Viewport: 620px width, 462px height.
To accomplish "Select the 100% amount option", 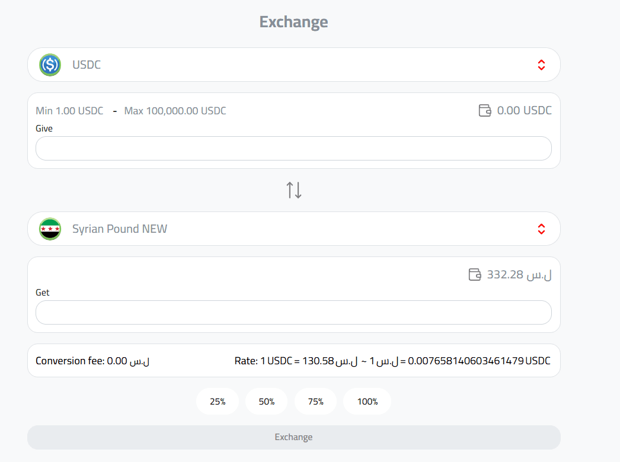I will coord(367,401).
